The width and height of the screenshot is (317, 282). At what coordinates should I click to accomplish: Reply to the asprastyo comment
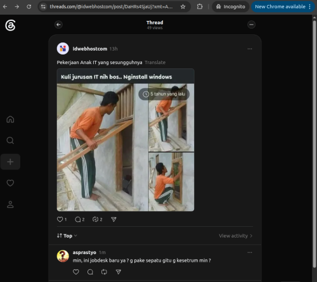(90, 272)
